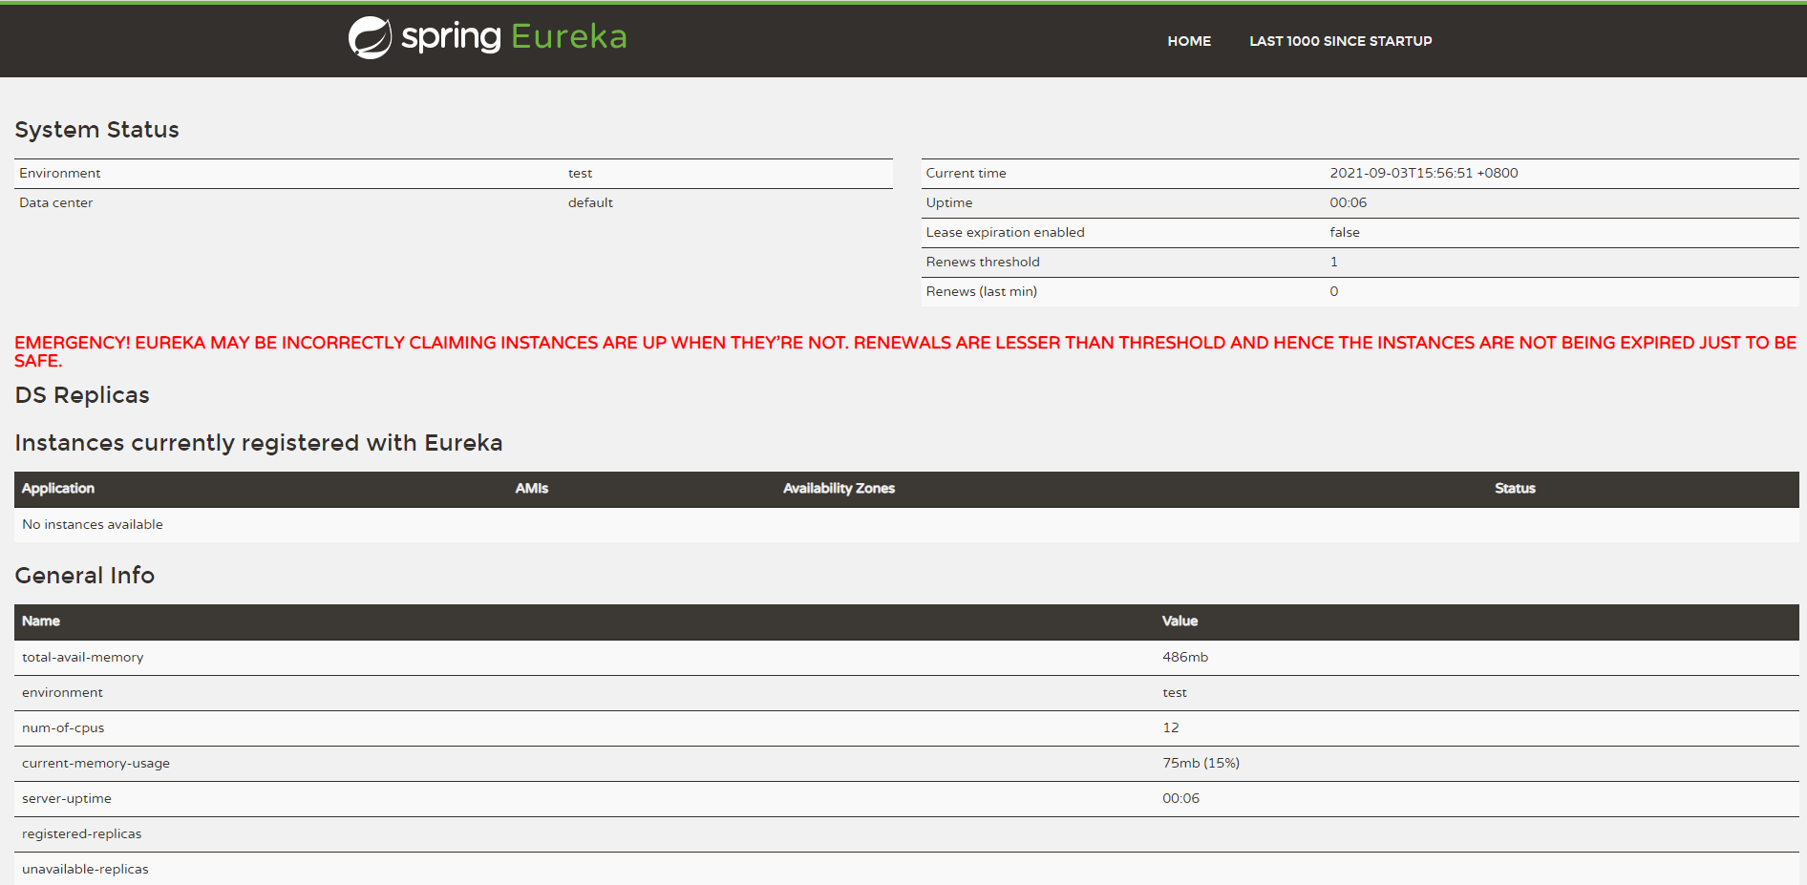The width and height of the screenshot is (1807, 885).
Task: Select the 'test' value in General Info
Action: pyautogui.click(x=1175, y=692)
